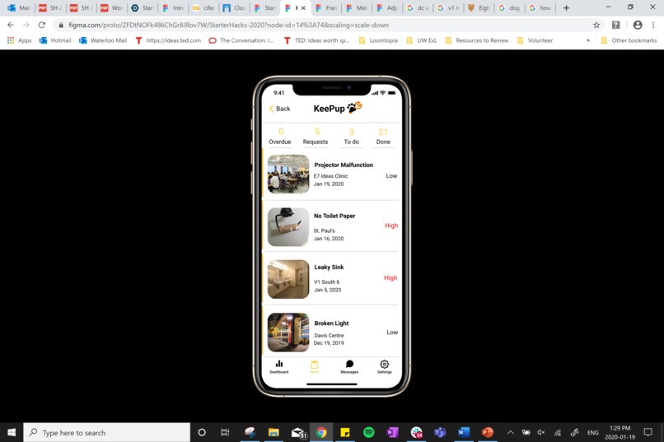664x442 pixels.
Task: Tap the Back chevron in the KeePup prototype
Action: [271, 109]
